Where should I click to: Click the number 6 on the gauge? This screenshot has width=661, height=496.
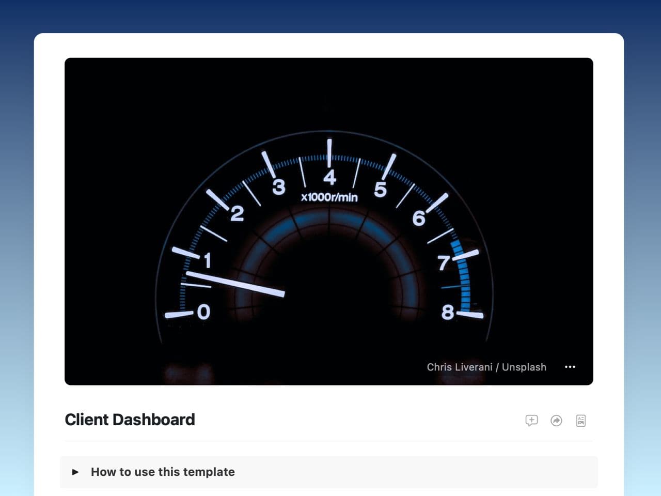click(419, 218)
